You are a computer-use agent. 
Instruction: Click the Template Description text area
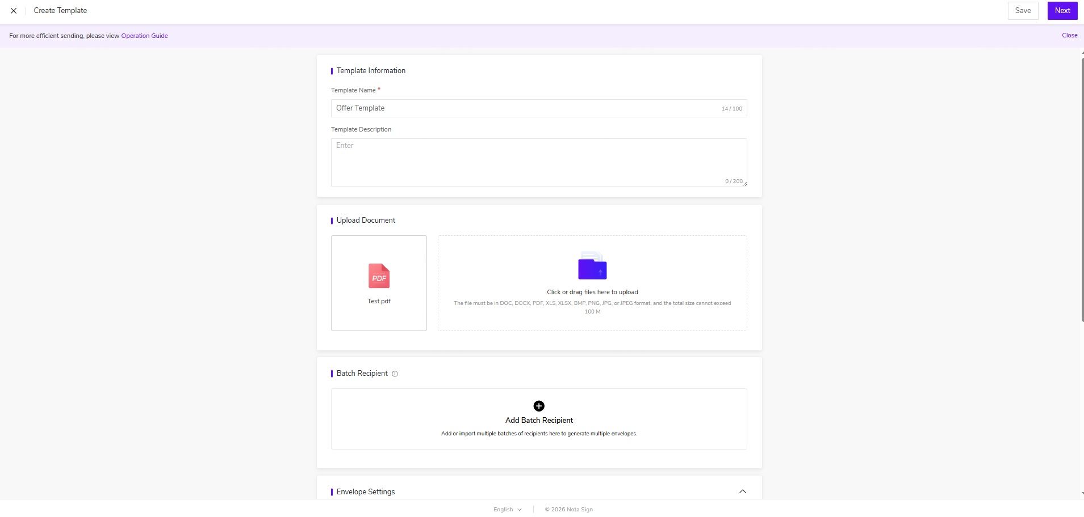(x=539, y=162)
